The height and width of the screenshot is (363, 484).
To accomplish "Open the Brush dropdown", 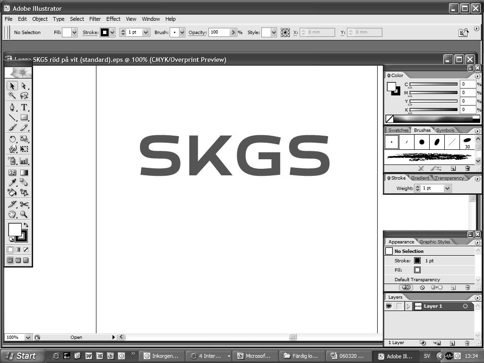I will tap(182, 33).
